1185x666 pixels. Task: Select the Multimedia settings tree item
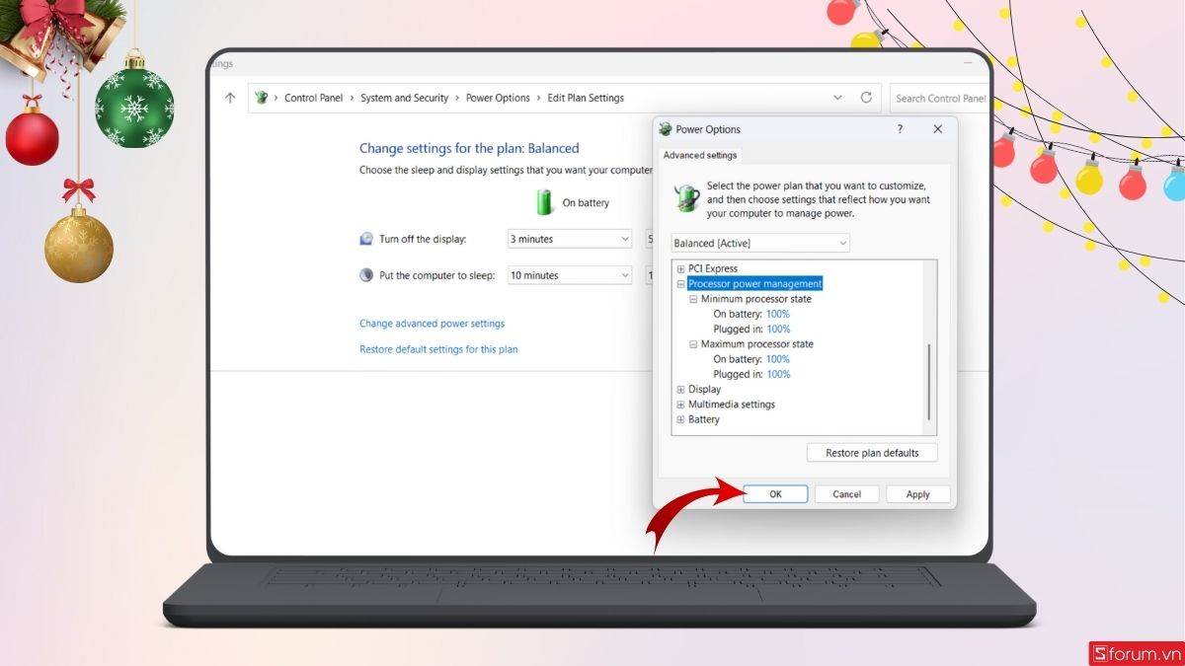[x=732, y=405]
